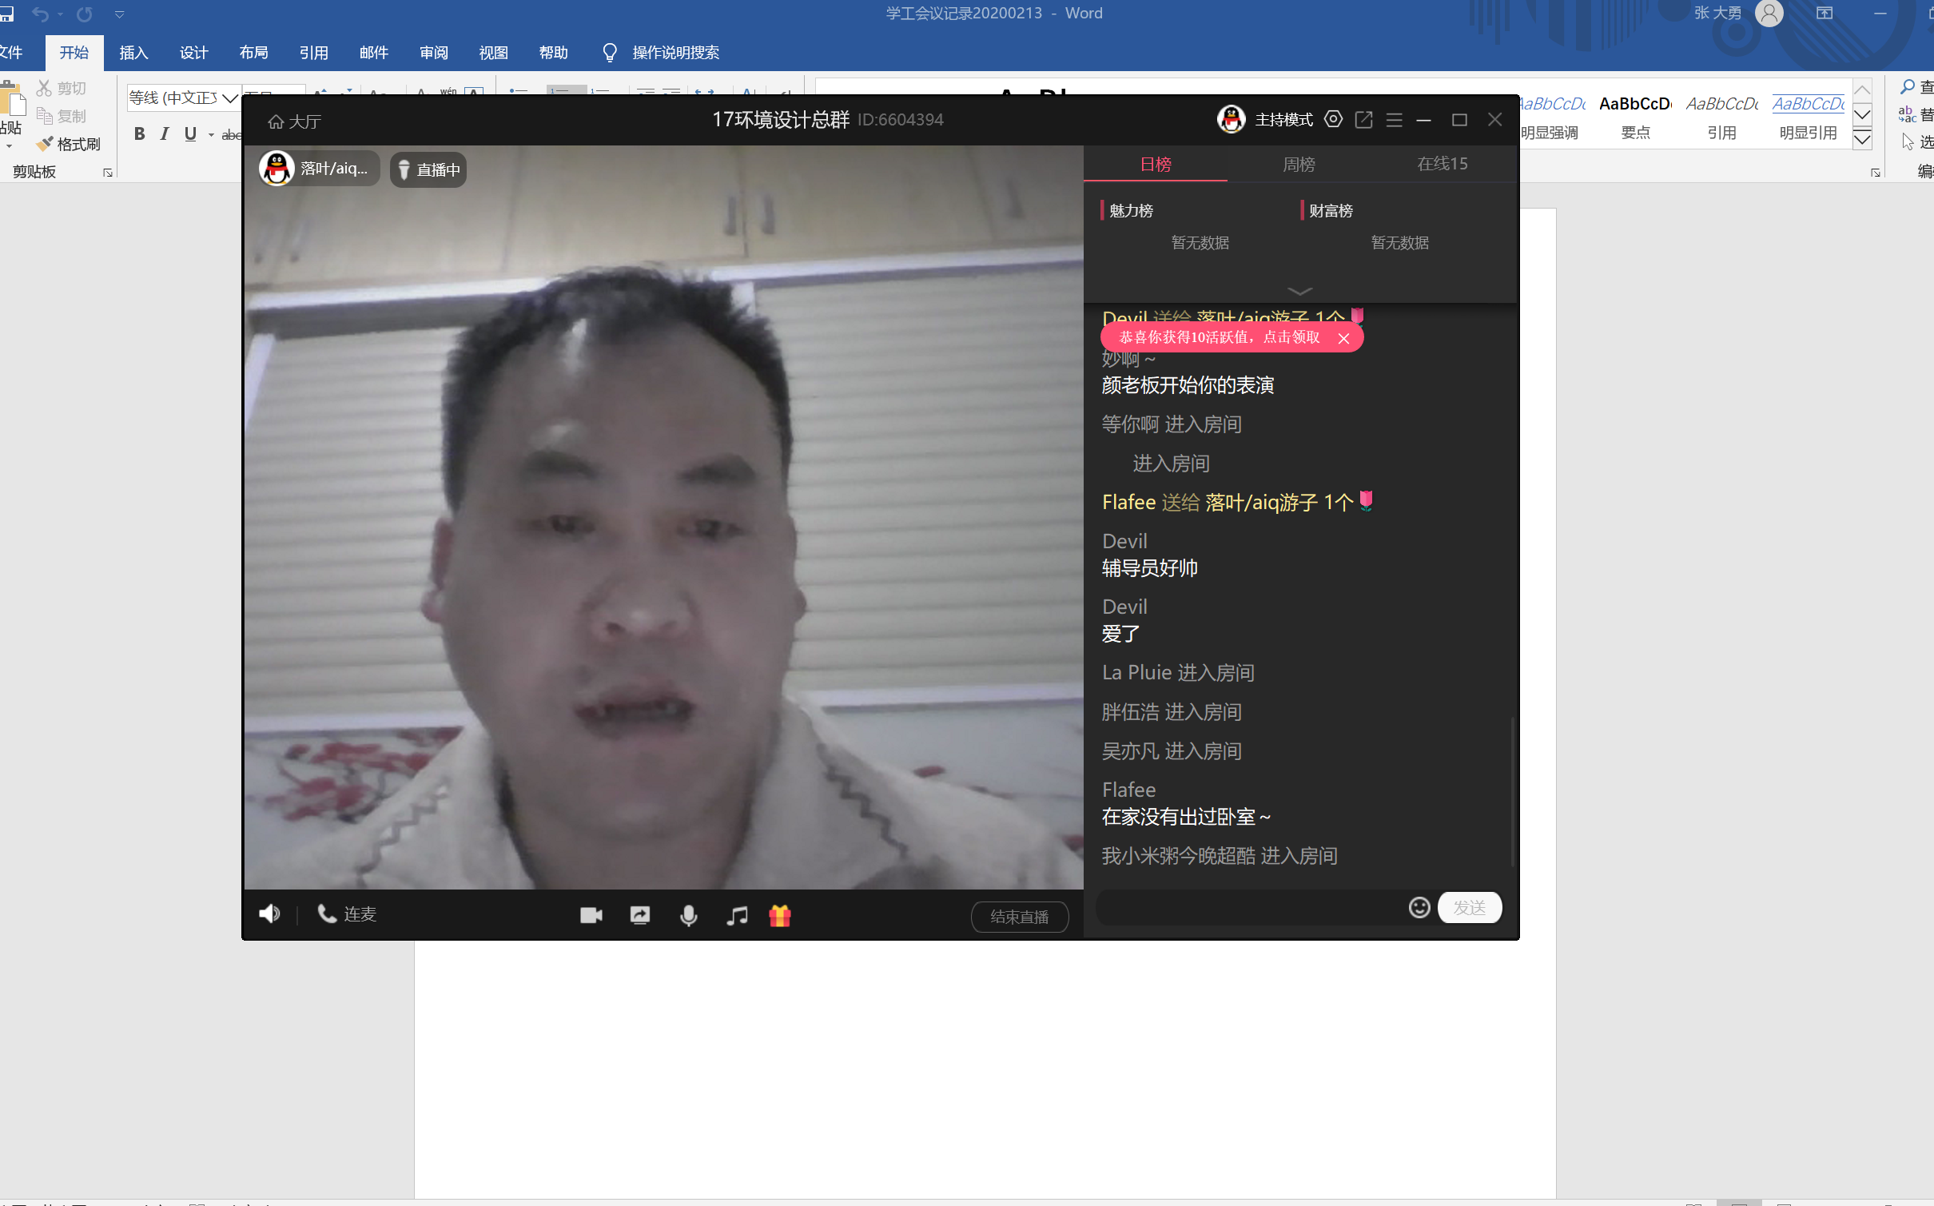Open the red gift box icon

(x=780, y=915)
